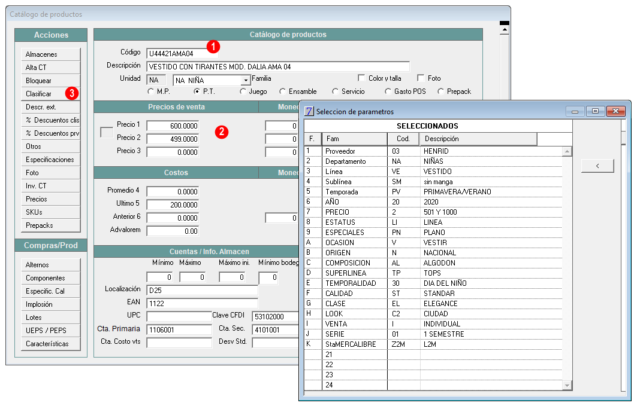Image resolution: width=637 pixels, height=406 pixels.
Task: Click the Inv. CT button
Action: (x=51, y=186)
